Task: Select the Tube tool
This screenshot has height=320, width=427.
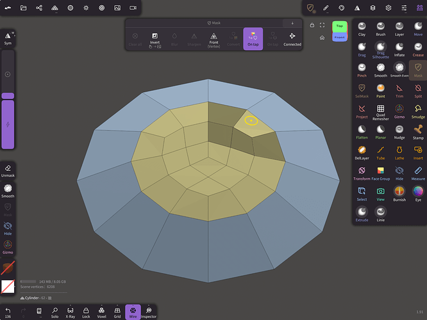Action: pyautogui.click(x=380, y=153)
